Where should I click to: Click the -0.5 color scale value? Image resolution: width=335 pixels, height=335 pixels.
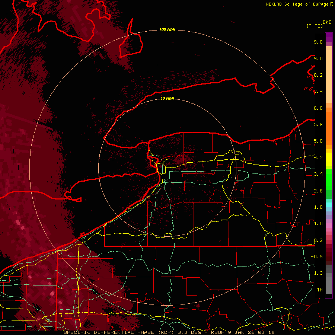[317, 256]
